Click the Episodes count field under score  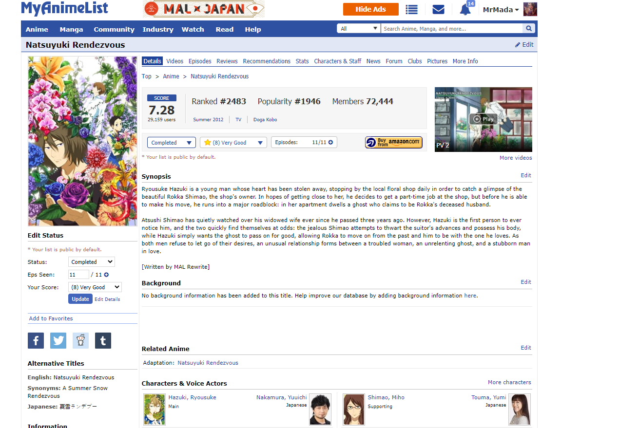315,143
